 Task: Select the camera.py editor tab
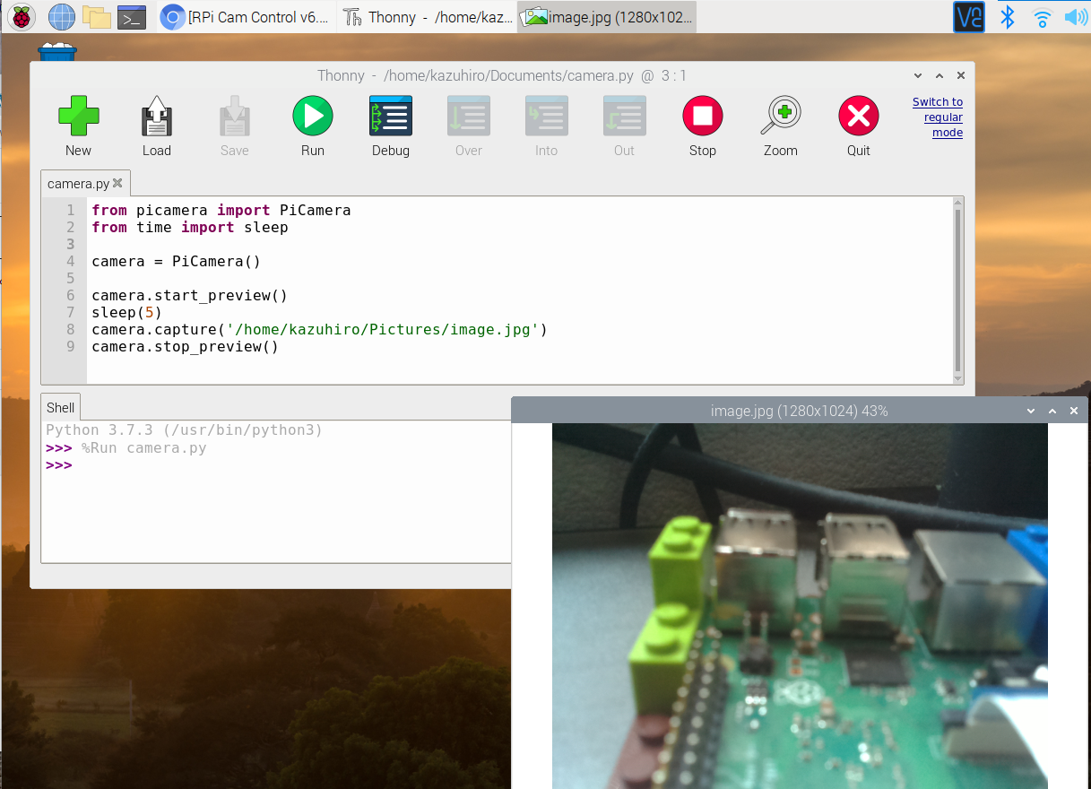pos(78,184)
